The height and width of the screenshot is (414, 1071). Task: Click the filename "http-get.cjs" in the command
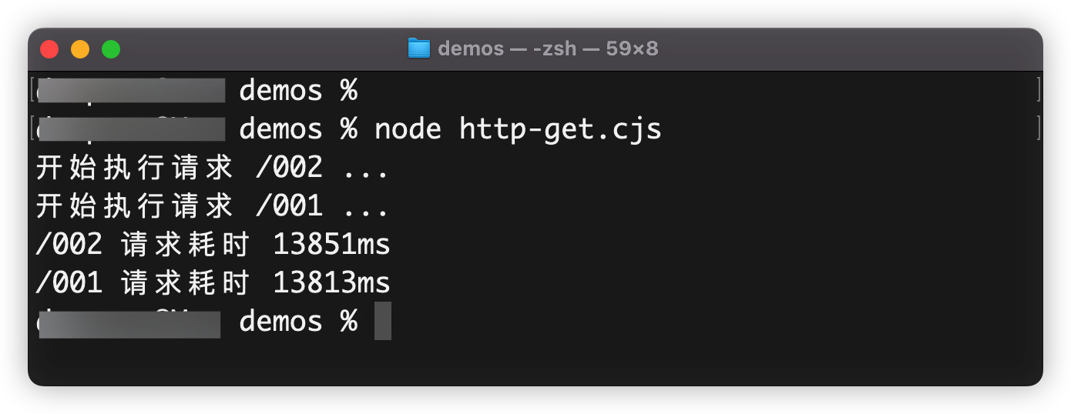coord(560,129)
